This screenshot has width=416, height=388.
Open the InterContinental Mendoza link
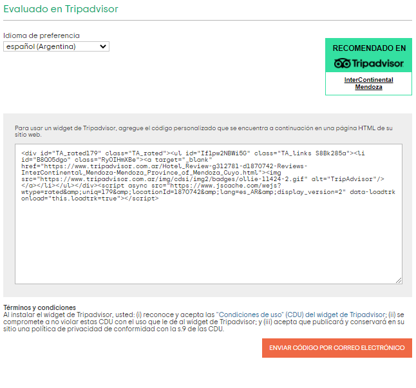pyautogui.click(x=368, y=83)
